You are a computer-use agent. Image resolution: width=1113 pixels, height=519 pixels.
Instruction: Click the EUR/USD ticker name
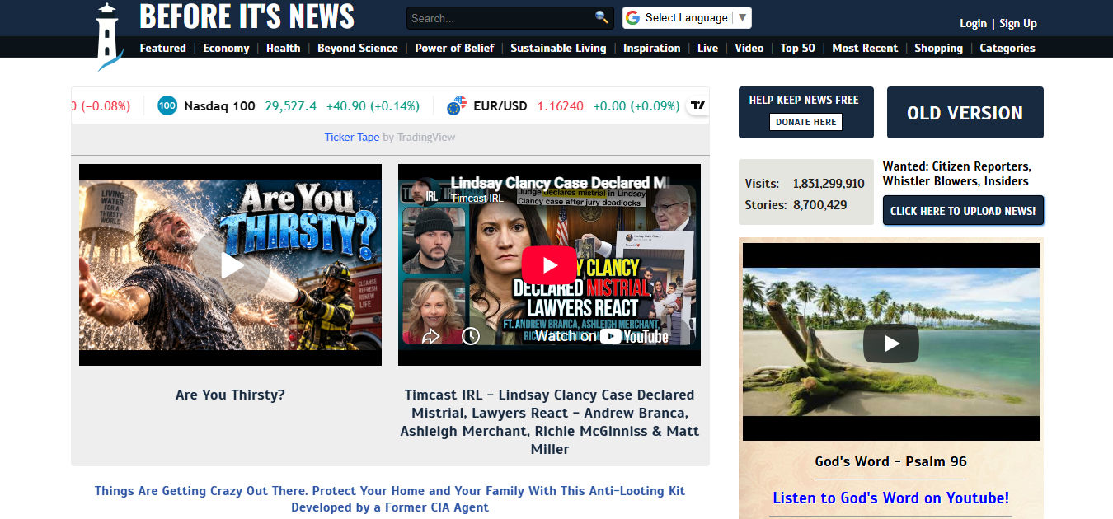[500, 105]
